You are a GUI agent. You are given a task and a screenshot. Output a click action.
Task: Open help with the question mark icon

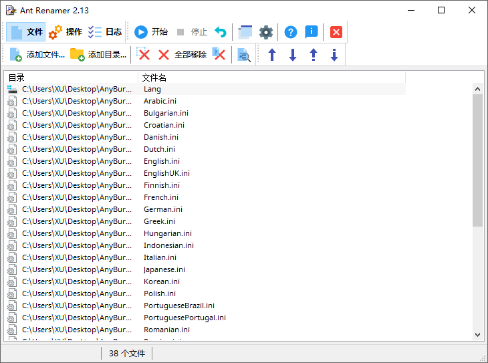291,32
